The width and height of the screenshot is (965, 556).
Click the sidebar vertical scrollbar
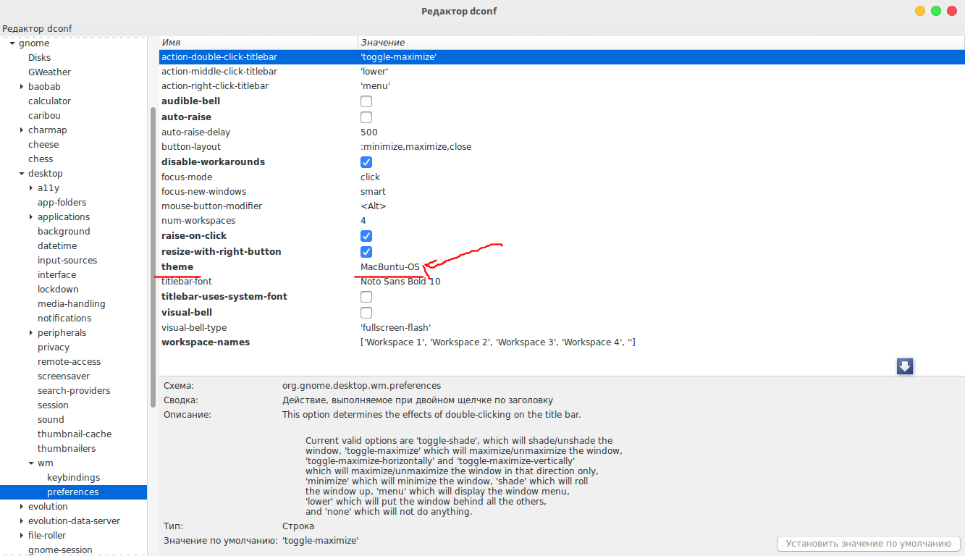pos(153,257)
